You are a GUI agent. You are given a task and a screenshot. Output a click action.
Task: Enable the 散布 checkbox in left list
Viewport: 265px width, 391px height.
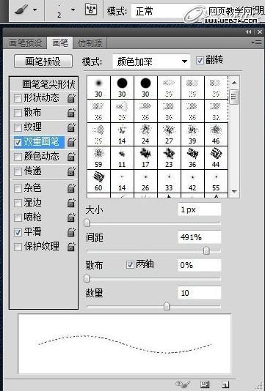pos(18,113)
